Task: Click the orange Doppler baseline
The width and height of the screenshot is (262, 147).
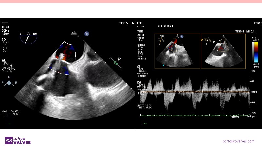Action: (x=196, y=93)
